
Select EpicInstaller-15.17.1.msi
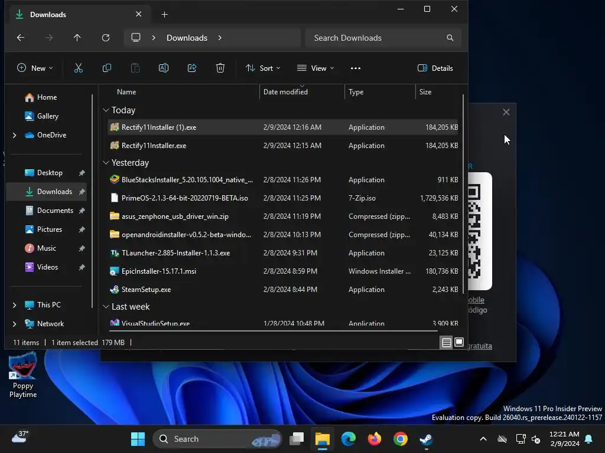[283, 271]
